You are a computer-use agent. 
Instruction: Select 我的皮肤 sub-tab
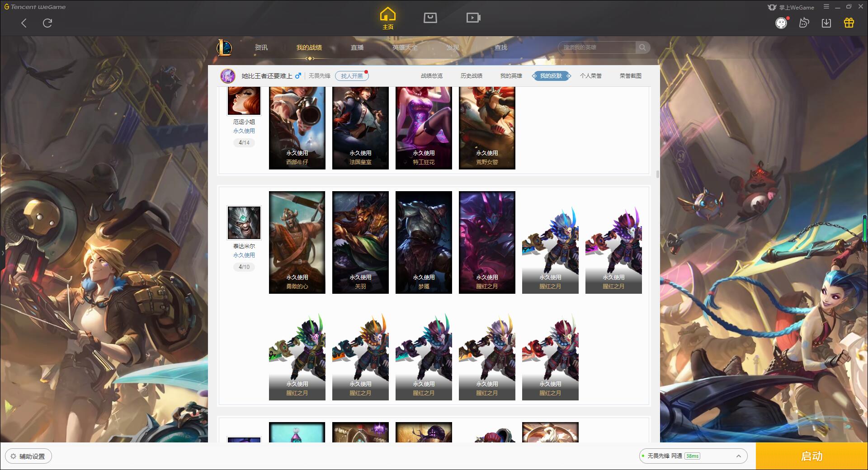coord(551,76)
